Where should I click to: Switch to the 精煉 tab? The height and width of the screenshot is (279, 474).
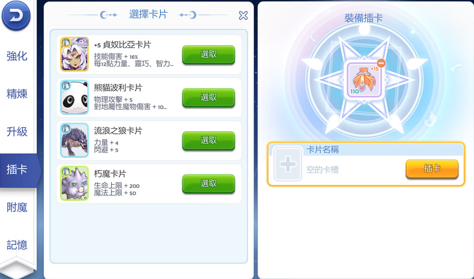pyautogui.click(x=17, y=94)
